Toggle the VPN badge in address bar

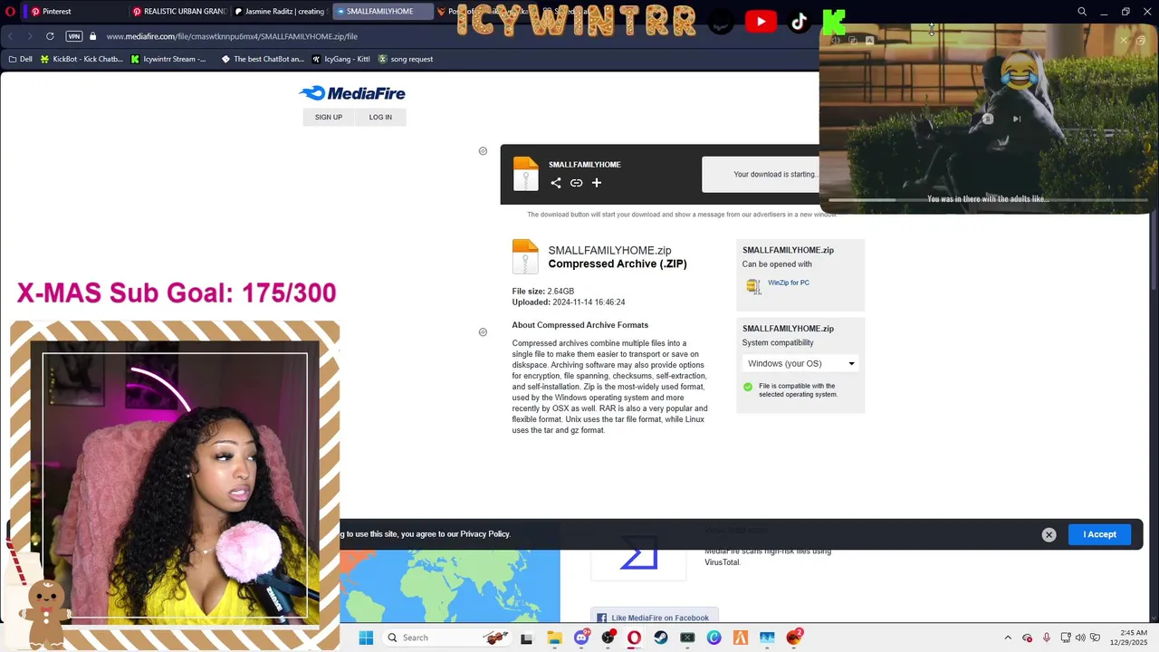pos(74,36)
